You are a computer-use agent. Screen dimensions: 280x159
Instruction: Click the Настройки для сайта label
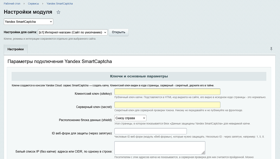[20, 32]
